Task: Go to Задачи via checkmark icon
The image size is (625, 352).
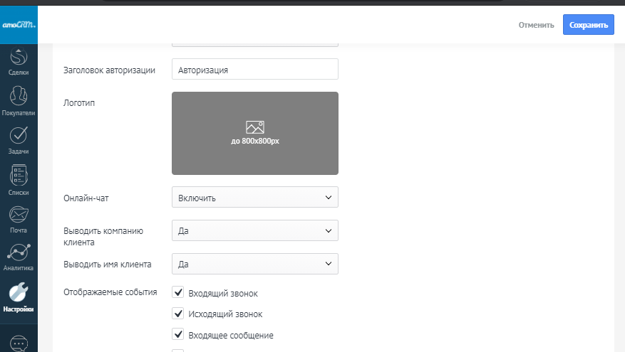Action: click(x=19, y=135)
